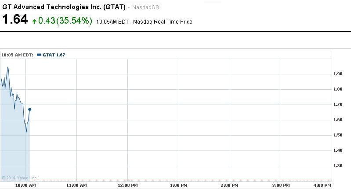The height and width of the screenshot is (189, 351).
Task: Click the 1.30 price axis label
Action: click(338, 166)
